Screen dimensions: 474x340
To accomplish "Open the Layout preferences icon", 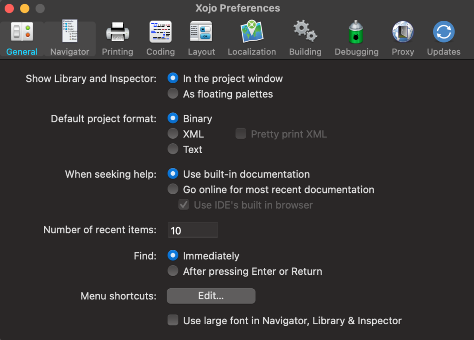I will [201, 32].
